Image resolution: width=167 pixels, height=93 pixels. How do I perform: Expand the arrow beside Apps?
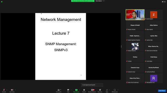[109, 90]
